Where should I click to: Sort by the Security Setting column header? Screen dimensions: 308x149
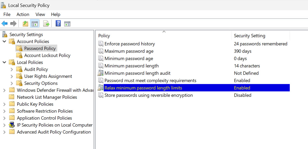point(261,36)
